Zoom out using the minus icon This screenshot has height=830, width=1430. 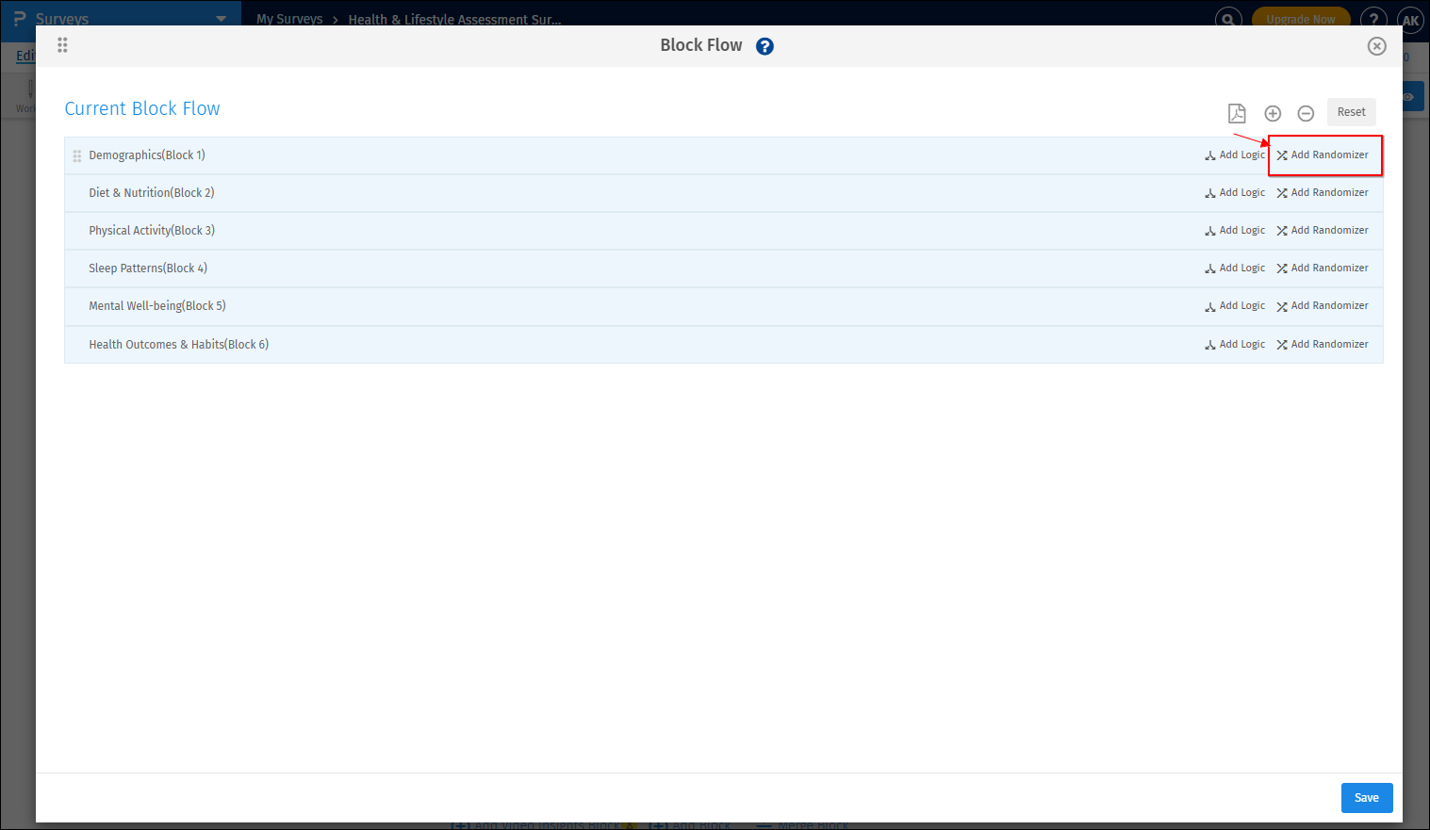(1306, 112)
